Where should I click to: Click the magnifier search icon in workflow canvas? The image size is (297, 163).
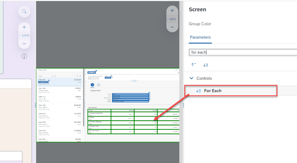tap(24, 12)
